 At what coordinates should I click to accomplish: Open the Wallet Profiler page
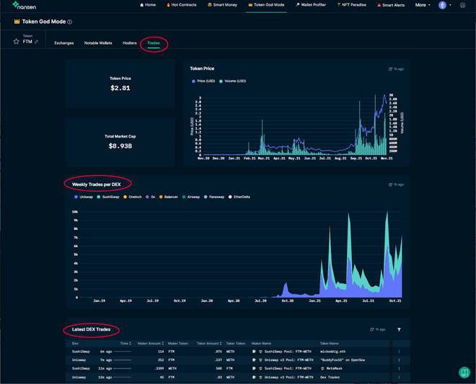[311, 5]
